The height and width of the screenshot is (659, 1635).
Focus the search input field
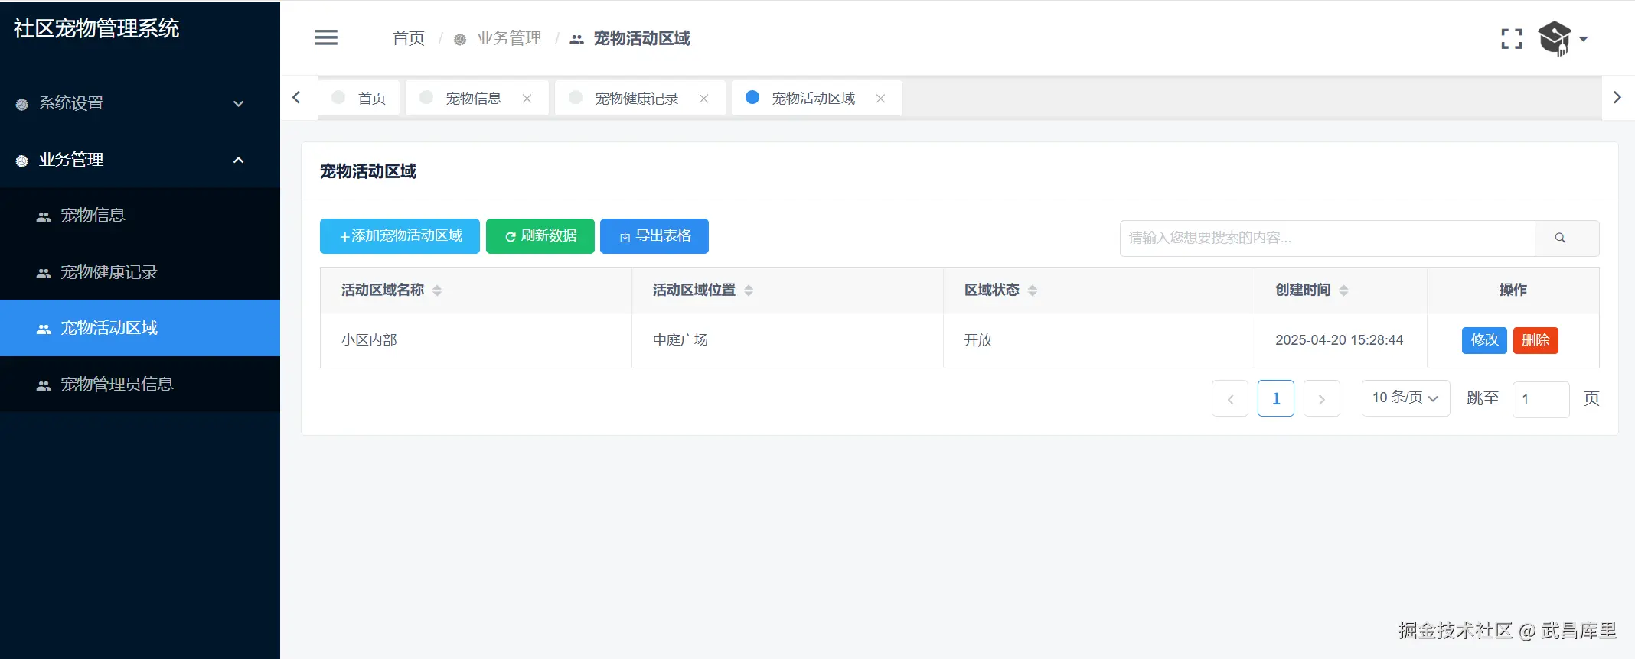(1327, 238)
